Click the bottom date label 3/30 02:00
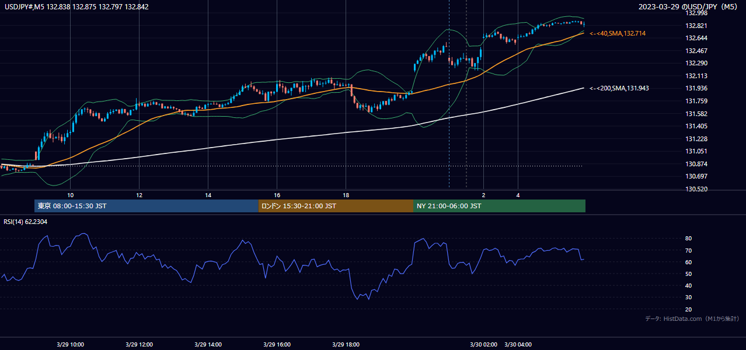 [x=484, y=345]
